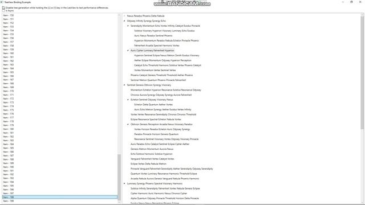
Task: Select list entry 'Item - 185'
Action: point(60,148)
